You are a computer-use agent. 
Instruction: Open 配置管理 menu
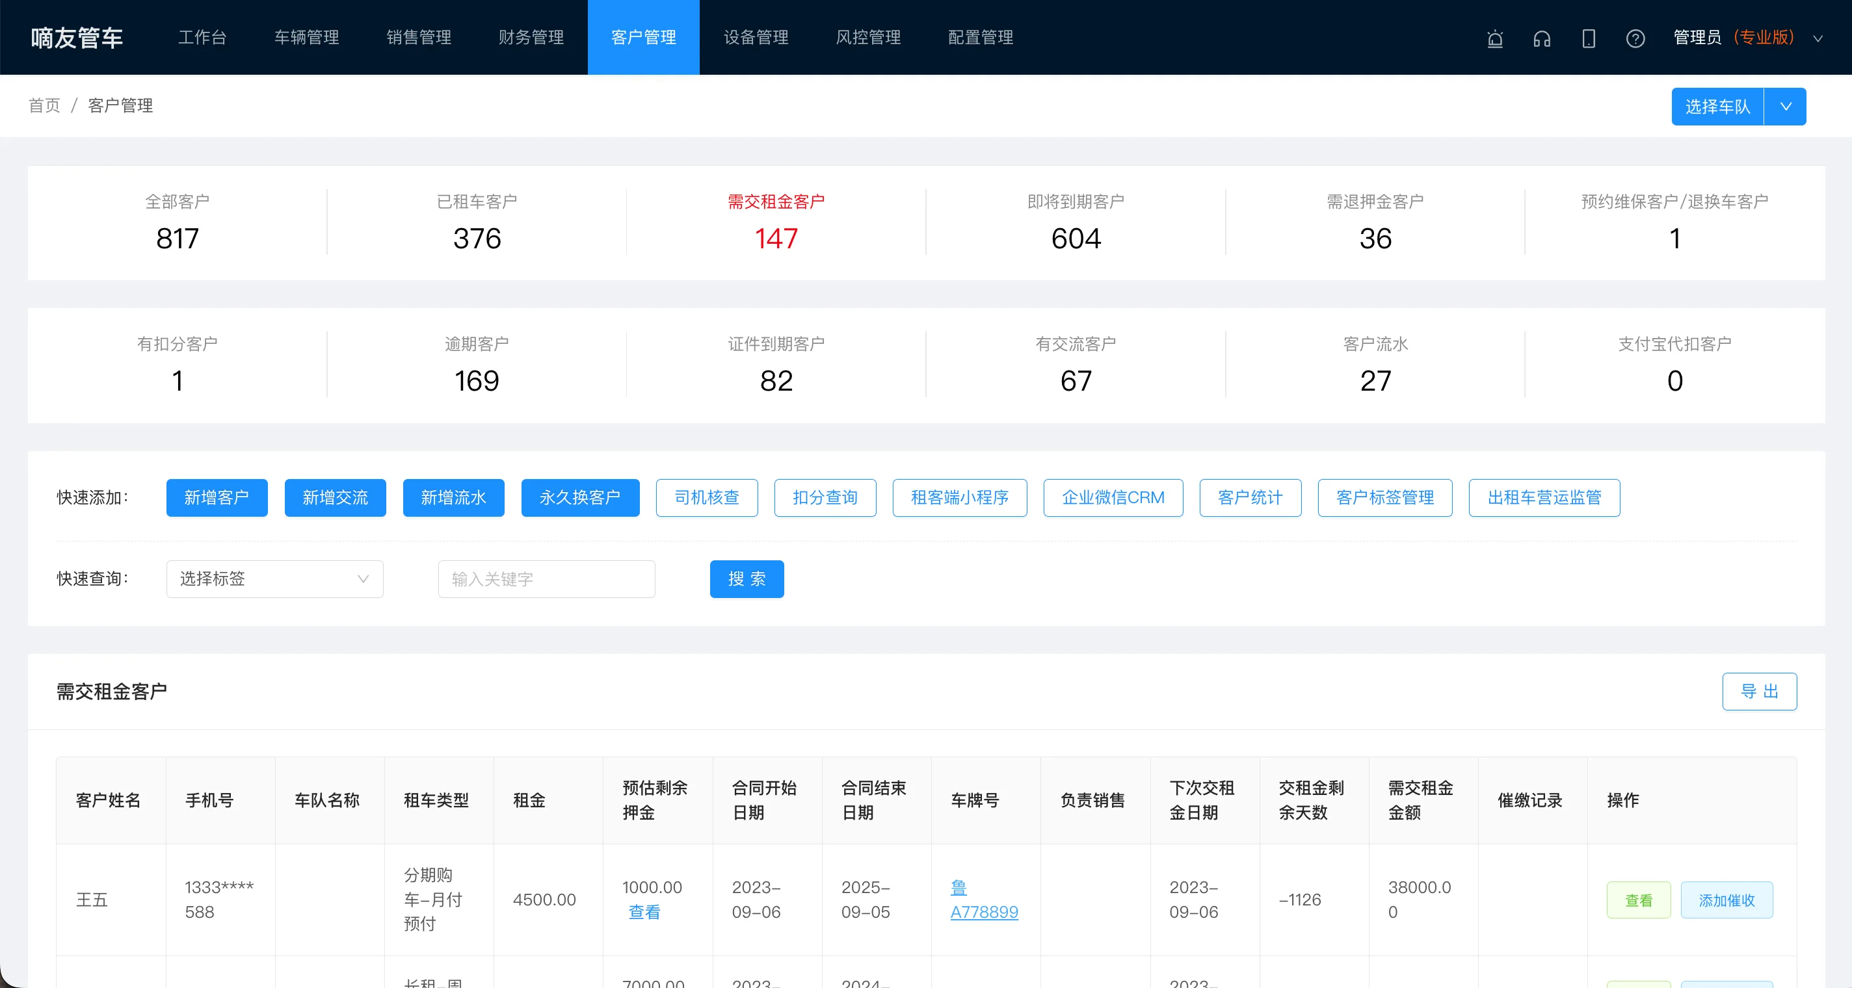point(981,37)
